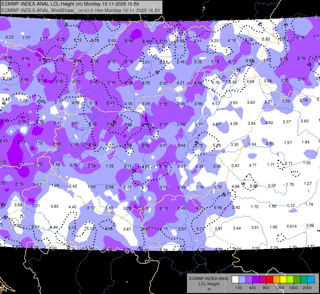This screenshot has height=294, width=320.
Task: Click the wind shear value 5.65
Action: [x=233, y=82]
